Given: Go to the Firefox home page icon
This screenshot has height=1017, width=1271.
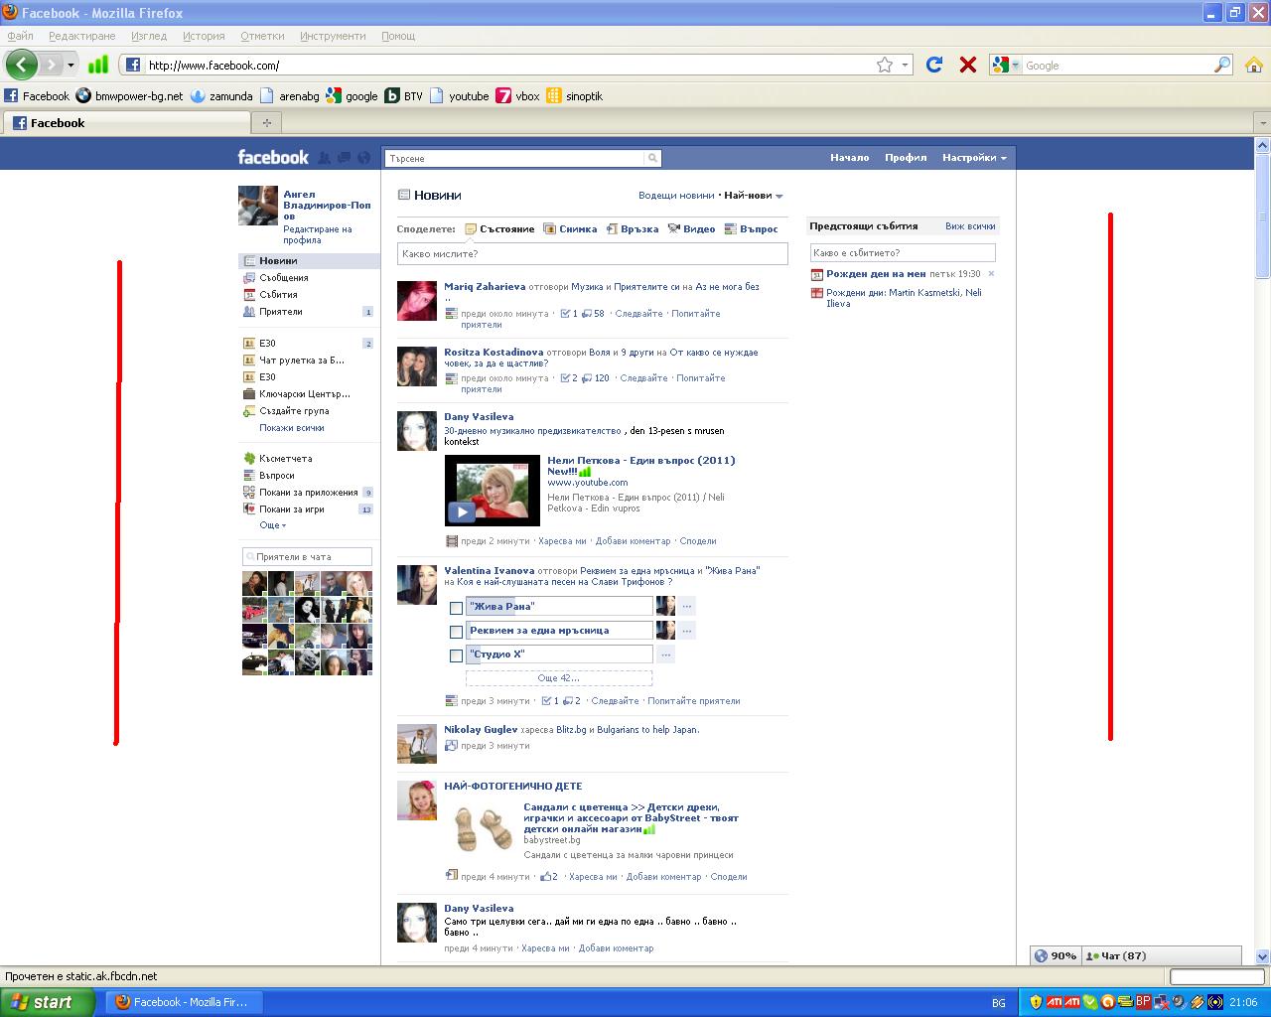Looking at the screenshot, I should coord(1254,65).
